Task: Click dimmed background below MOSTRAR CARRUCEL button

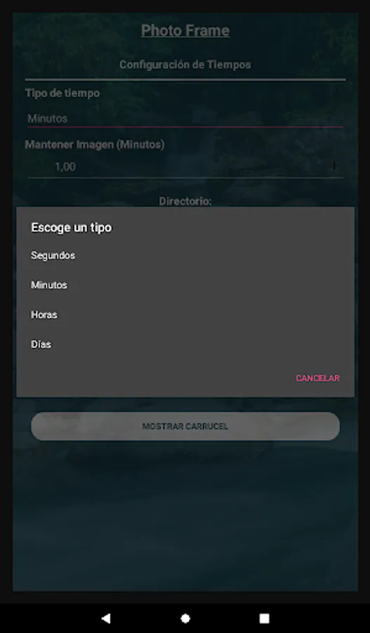Action: click(x=185, y=517)
